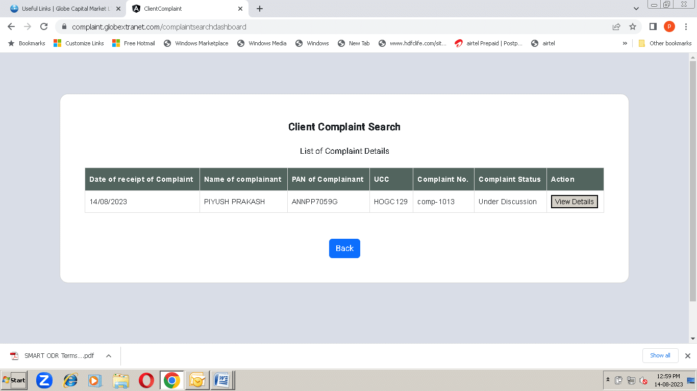This screenshot has height=391, width=697.
Task: Open a new tab with plus icon
Action: point(260,9)
